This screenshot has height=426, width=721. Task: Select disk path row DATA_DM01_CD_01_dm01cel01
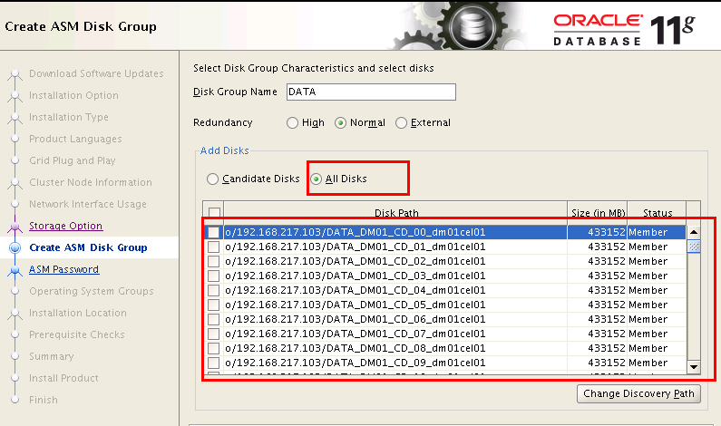395,247
